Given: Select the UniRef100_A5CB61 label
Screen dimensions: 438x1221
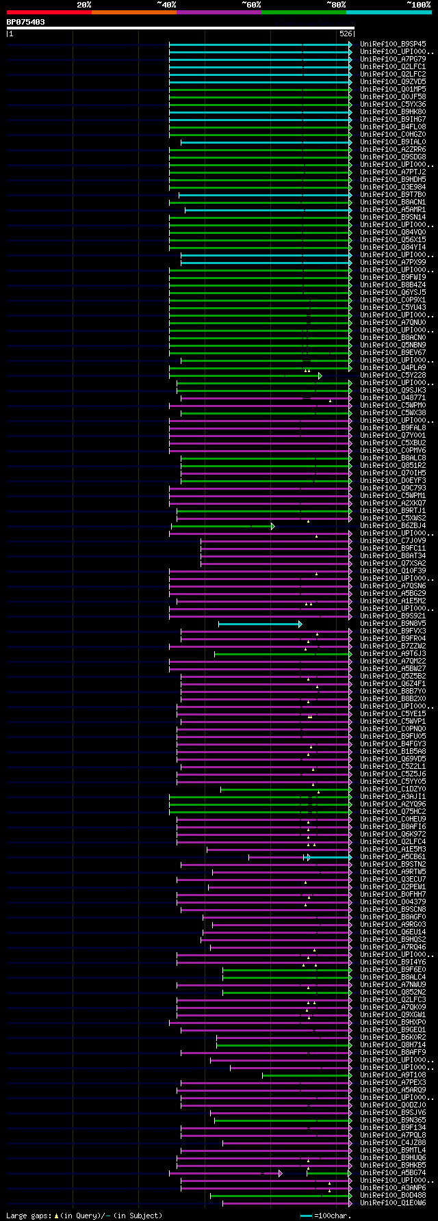Looking at the screenshot, I should coord(393,856).
